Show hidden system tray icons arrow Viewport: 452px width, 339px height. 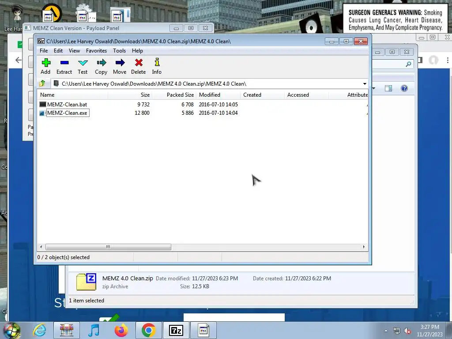(x=386, y=331)
